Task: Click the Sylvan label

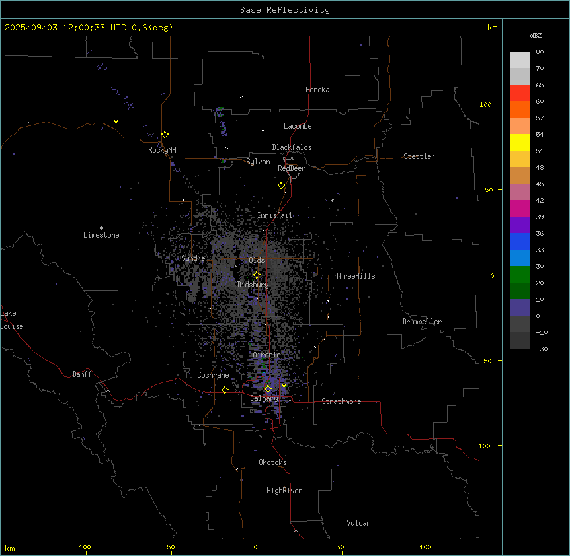Action: click(258, 162)
